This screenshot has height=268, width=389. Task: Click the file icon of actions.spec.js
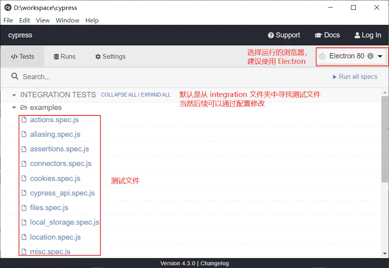pyautogui.click(x=24, y=120)
